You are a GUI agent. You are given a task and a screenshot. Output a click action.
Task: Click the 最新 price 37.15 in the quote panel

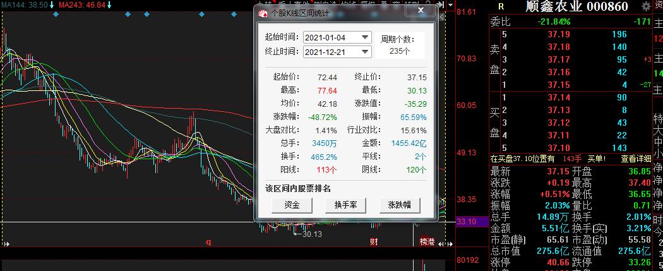[x=558, y=172]
